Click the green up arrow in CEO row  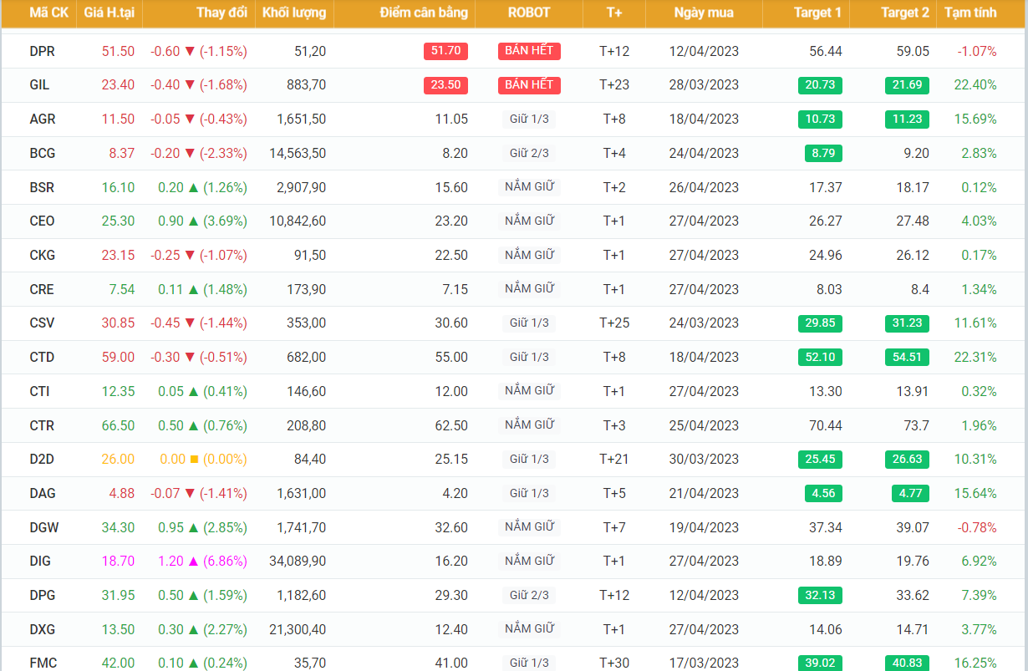[193, 221]
